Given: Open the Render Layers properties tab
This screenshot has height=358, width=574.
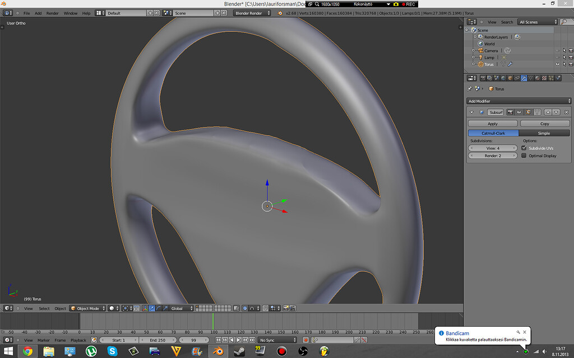Looking at the screenshot, I should (489, 78).
